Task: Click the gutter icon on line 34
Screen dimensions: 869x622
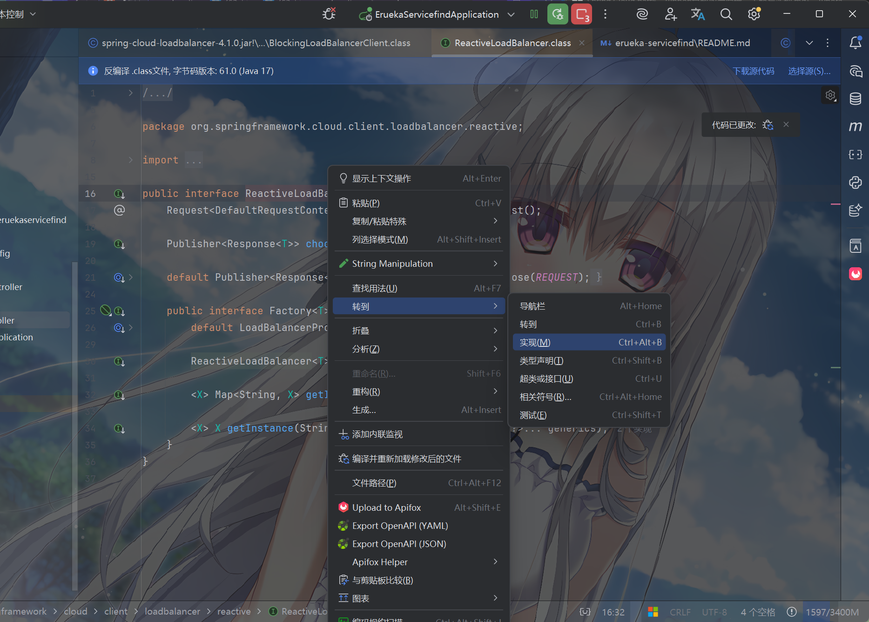Action: [x=119, y=428]
